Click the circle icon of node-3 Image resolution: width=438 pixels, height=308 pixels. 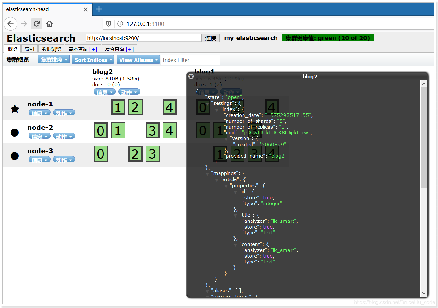15,156
